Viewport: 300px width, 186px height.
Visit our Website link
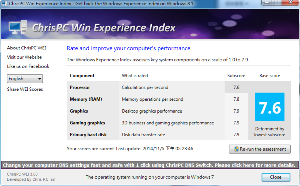(x=24, y=57)
